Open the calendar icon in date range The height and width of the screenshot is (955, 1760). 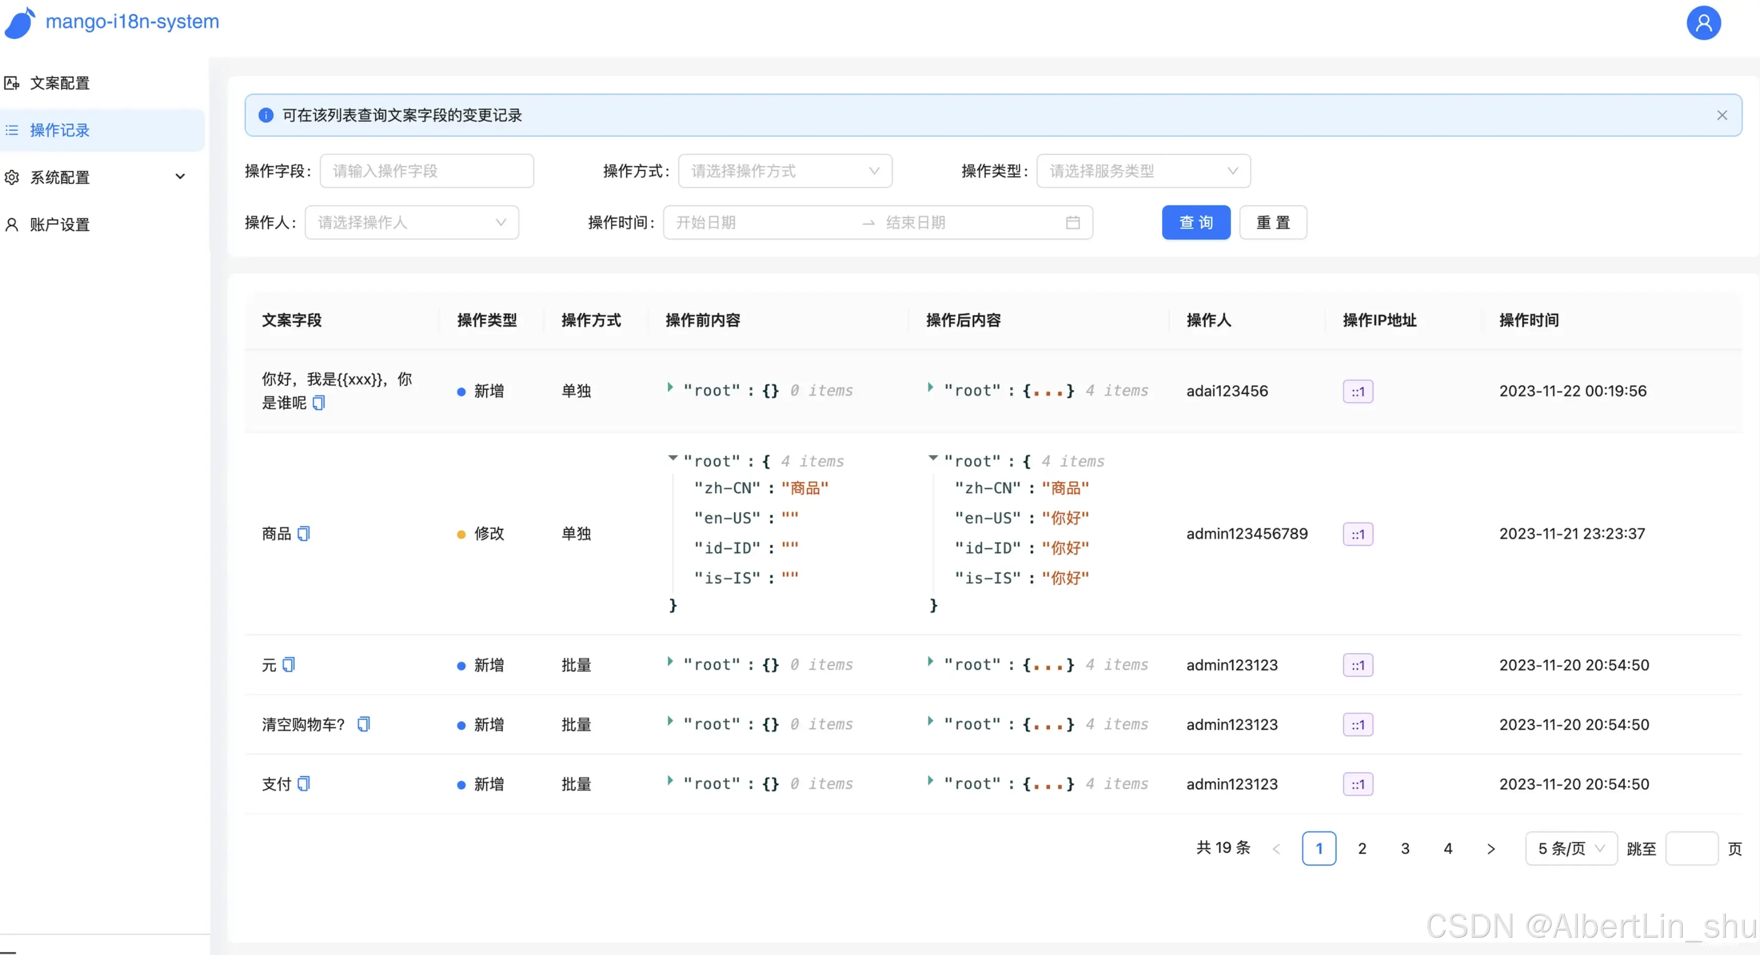coord(1072,222)
